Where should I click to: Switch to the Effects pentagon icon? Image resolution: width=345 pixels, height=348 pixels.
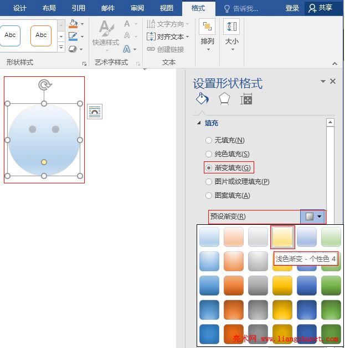click(x=224, y=99)
